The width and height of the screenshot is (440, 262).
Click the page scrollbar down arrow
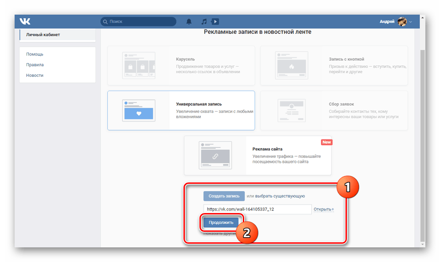click(423, 245)
